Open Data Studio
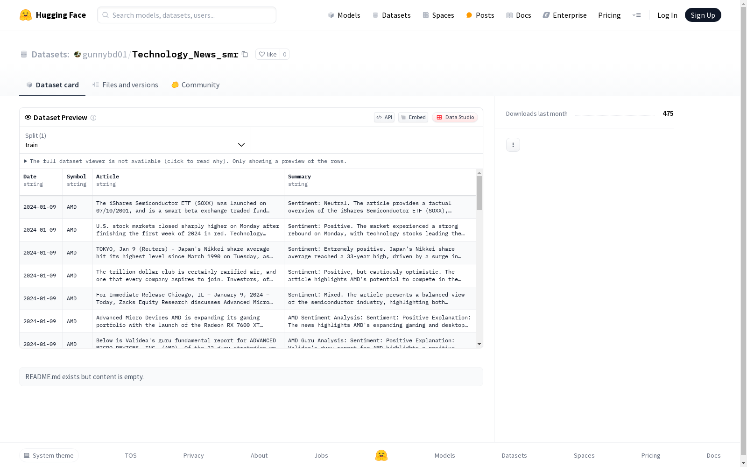Viewport: 747px width, 467px height. point(455,117)
